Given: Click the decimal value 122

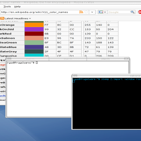Looking at the screenshot, I should [x=111, y=38].
